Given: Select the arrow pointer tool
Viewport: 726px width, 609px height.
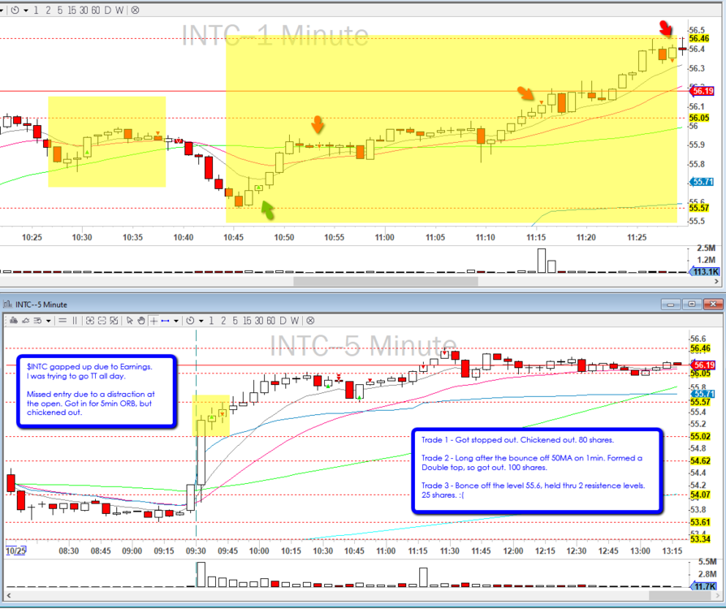Looking at the screenshot, I should (131, 321).
